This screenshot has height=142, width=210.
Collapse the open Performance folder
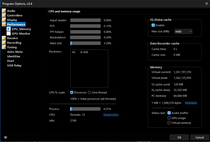(x=4, y=25)
